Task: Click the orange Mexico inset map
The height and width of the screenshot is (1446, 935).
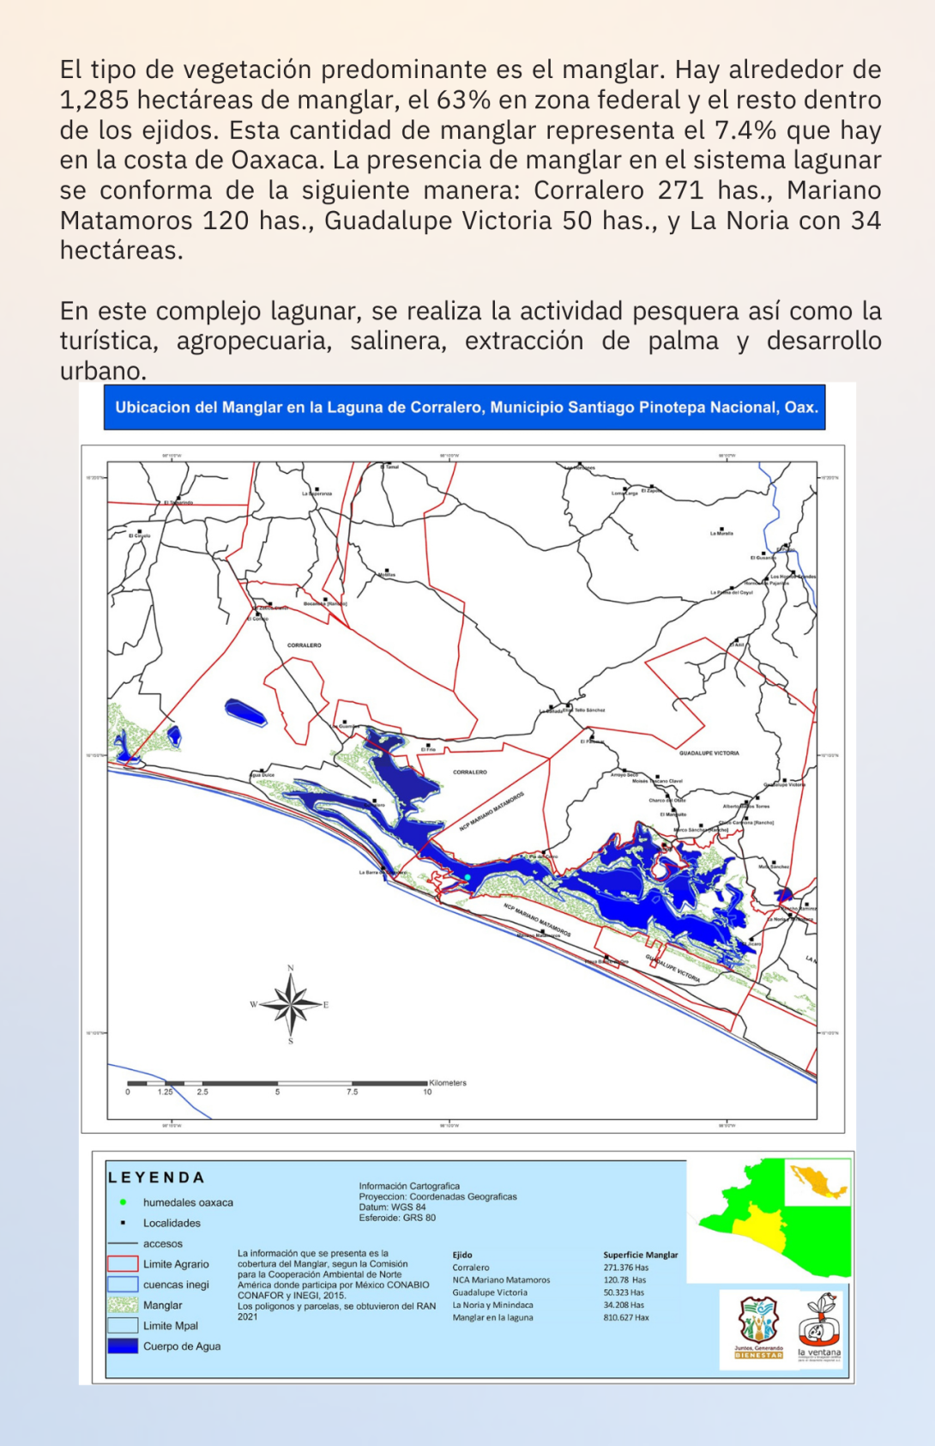Action: tap(818, 1182)
